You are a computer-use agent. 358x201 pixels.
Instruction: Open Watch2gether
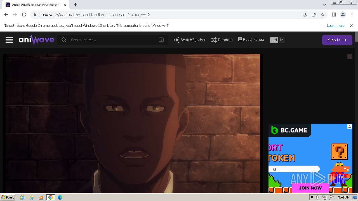point(190,40)
